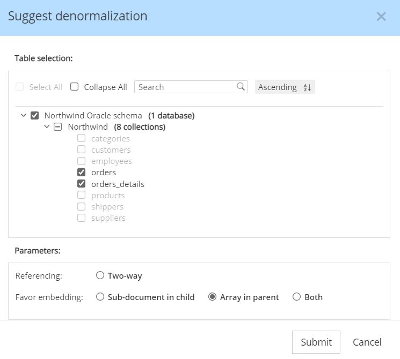
Task: Toggle the Northwind Oracle schema checkbox
Action: click(x=35, y=115)
